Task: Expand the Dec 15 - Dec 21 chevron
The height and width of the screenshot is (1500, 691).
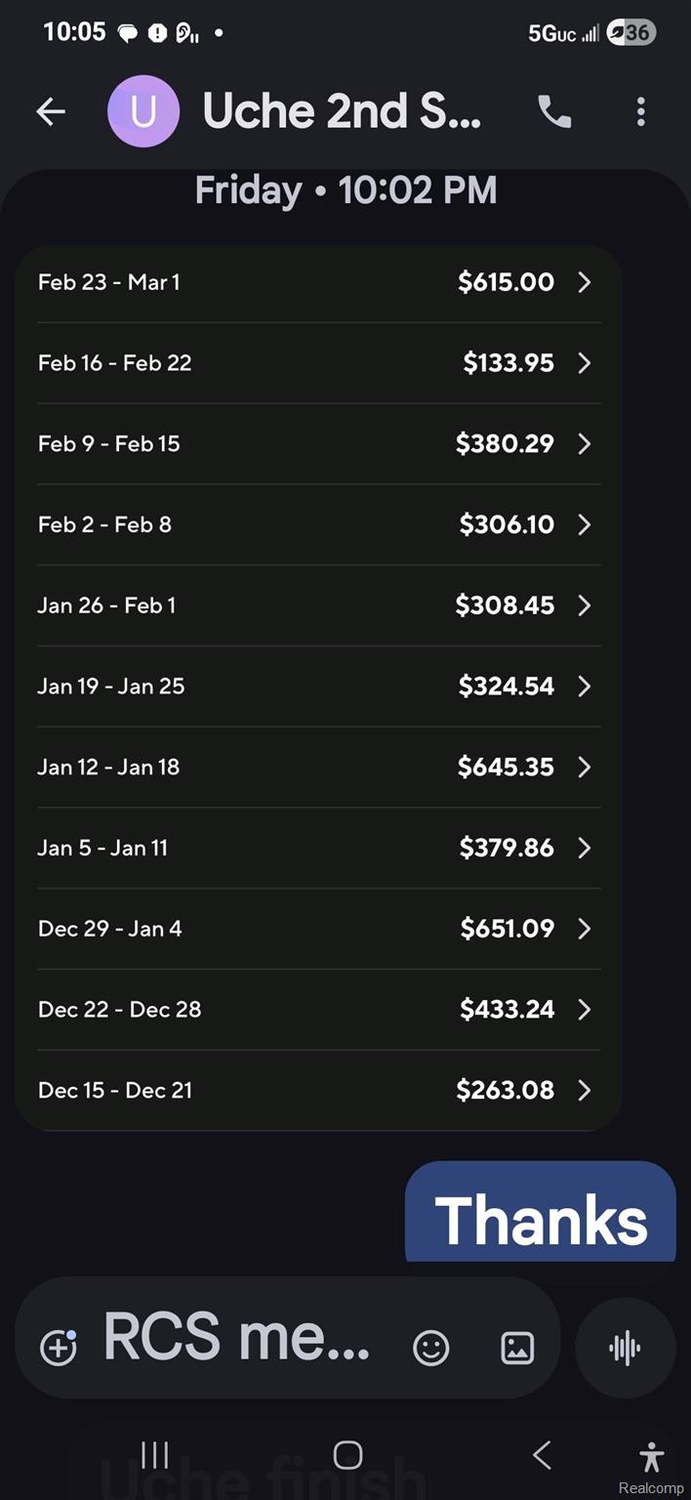Action: click(584, 1091)
